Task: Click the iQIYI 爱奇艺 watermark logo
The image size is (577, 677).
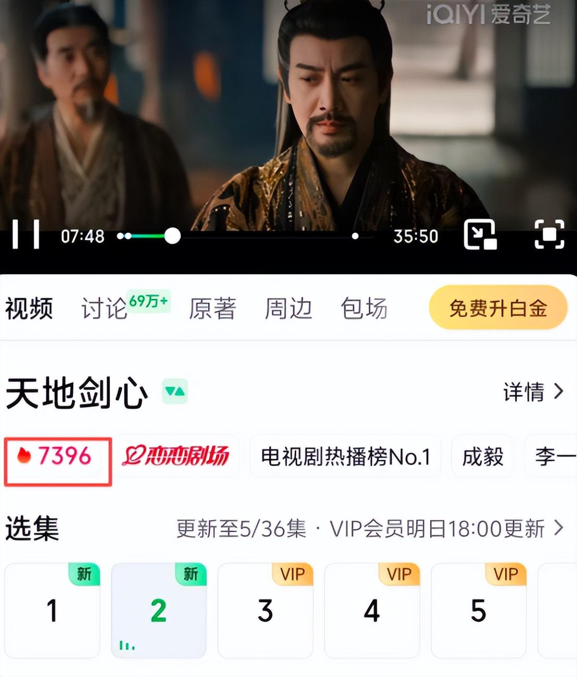Action: [488, 14]
